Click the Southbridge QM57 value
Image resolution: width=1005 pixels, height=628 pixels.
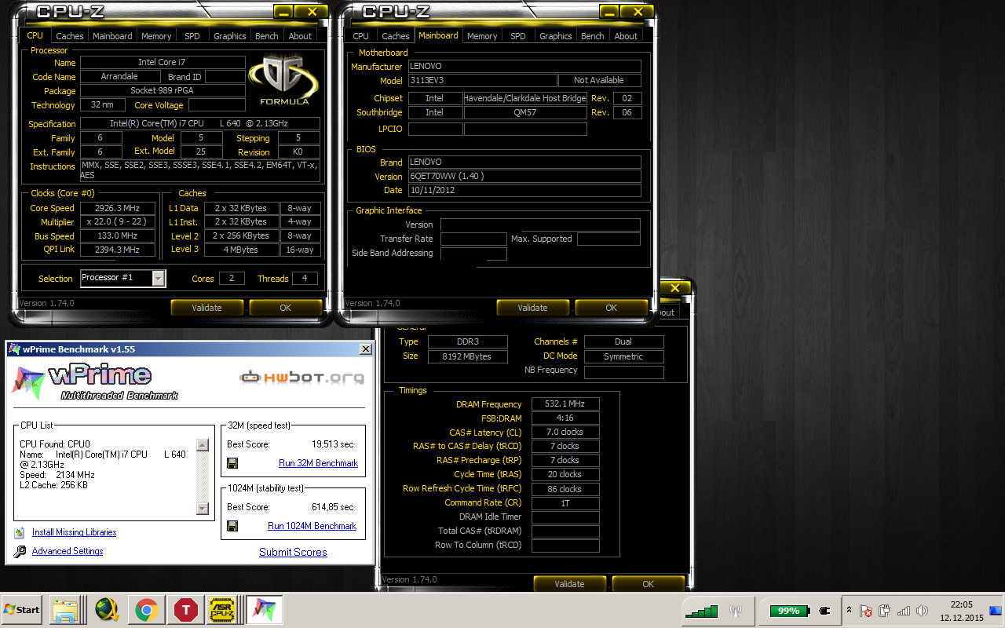click(x=525, y=112)
